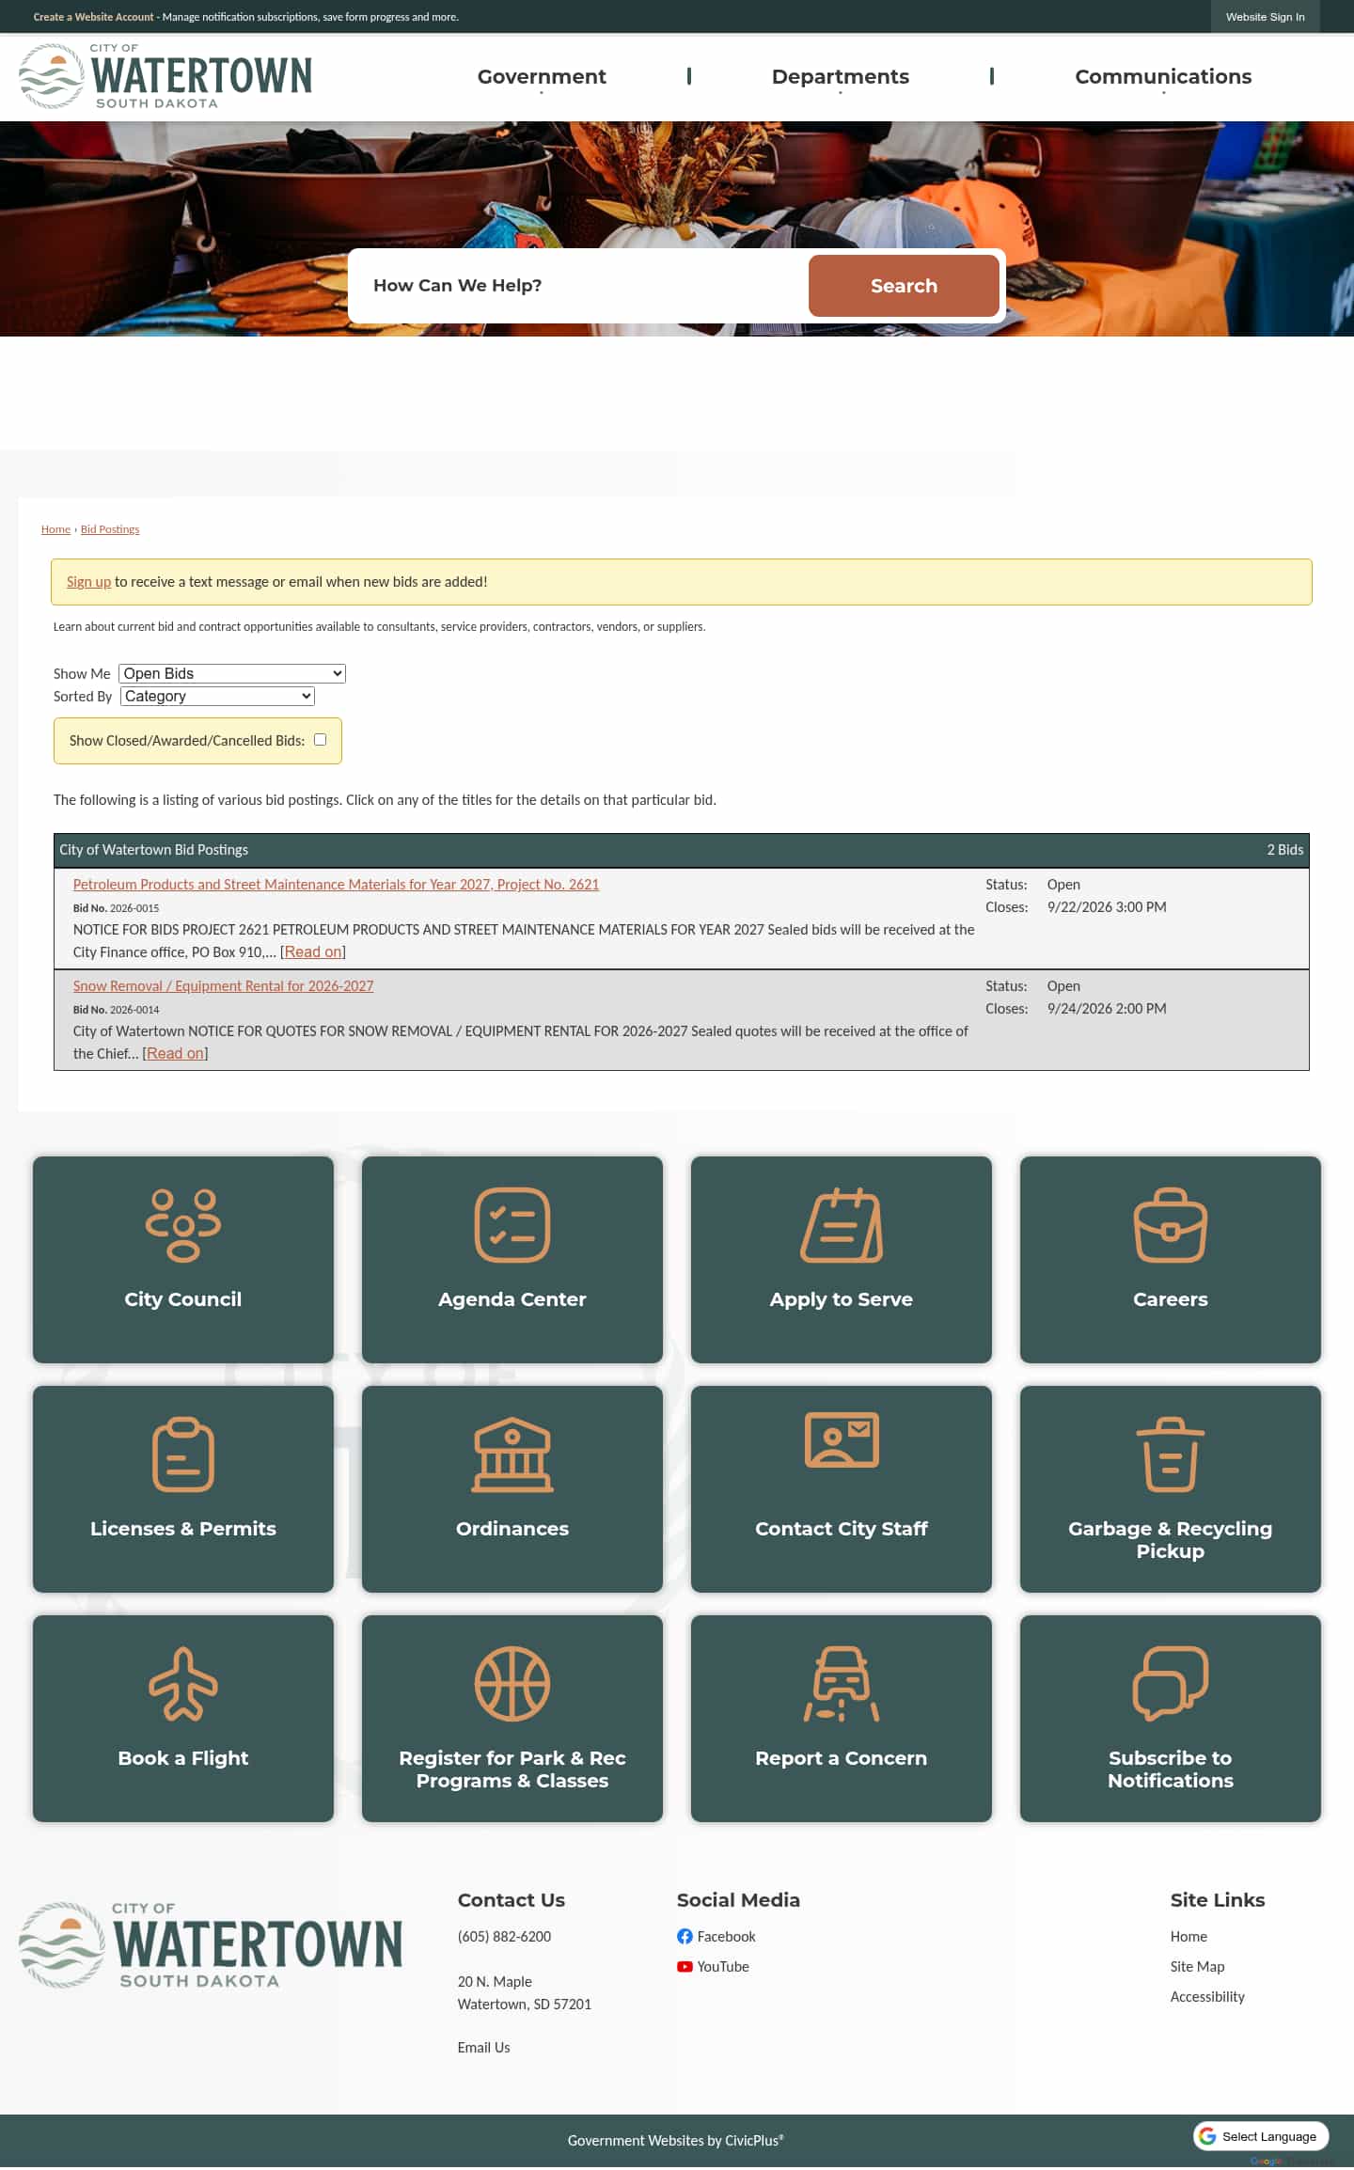Click the Facebook icon in footer

[x=685, y=1936]
